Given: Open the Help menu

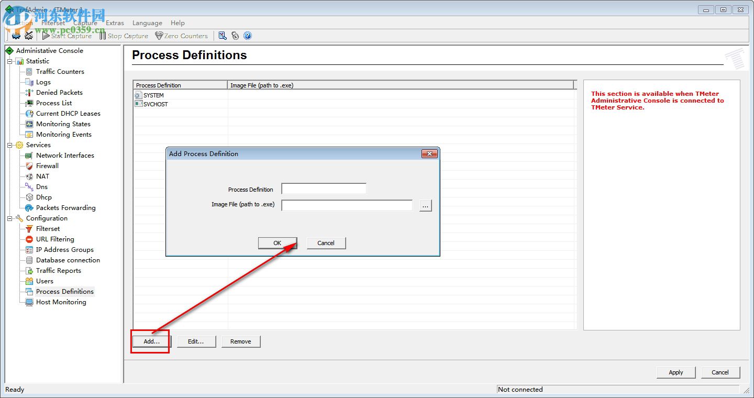Looking at the screenshot, I should pyautogui.click(x=178, y=23).
